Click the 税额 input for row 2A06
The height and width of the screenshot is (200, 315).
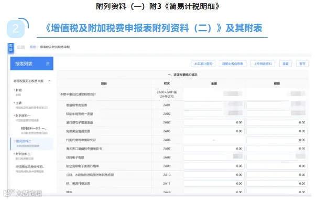pos(277,140)
